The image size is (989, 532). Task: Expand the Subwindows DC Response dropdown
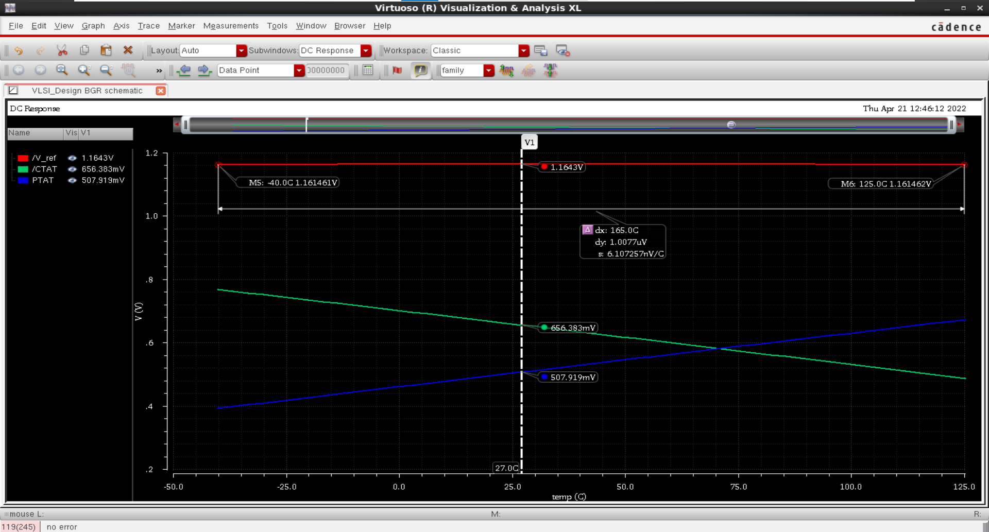(366, 50)
